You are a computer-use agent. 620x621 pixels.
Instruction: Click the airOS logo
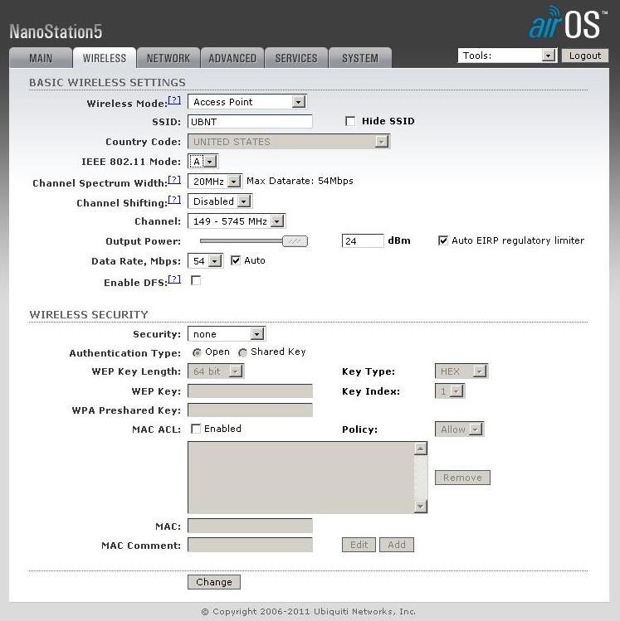567,23
